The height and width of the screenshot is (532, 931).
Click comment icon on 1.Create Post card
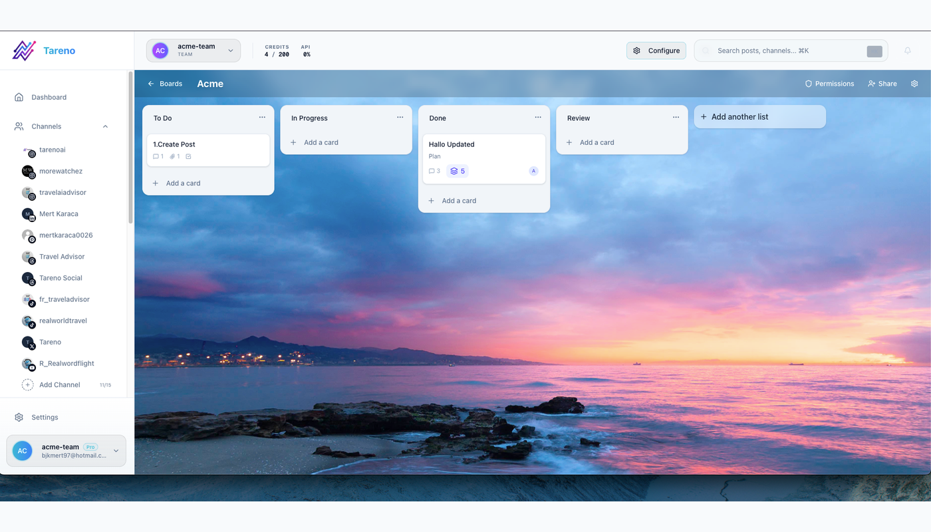(x=156, y=157)
